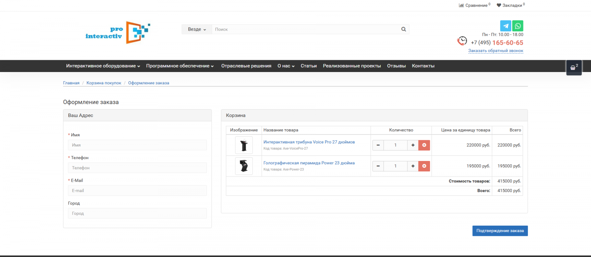Viewport: 591px width, 257px height.
Task: Open the Отраслевые решения menu item
Action: pyautogui.click(x=246, y=66)
